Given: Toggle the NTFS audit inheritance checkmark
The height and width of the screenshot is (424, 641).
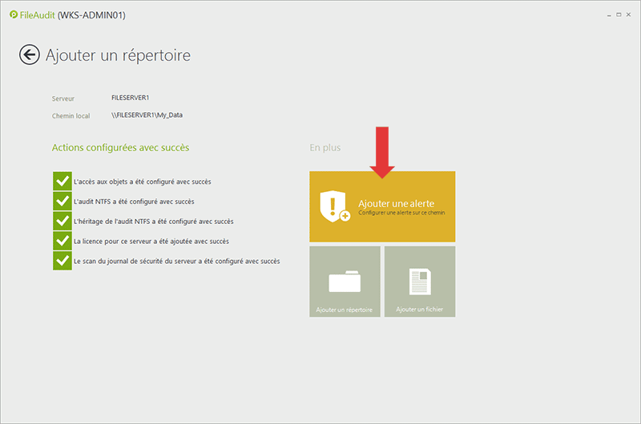Looking at the screenshot, I should click(62, 221).
